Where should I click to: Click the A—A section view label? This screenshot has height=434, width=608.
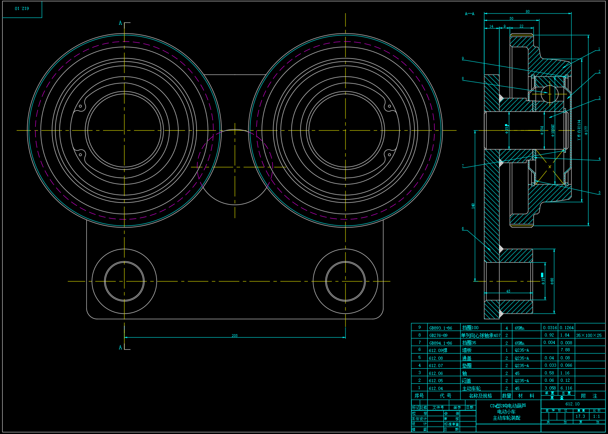pyautogui.click(x=469, y=14)
